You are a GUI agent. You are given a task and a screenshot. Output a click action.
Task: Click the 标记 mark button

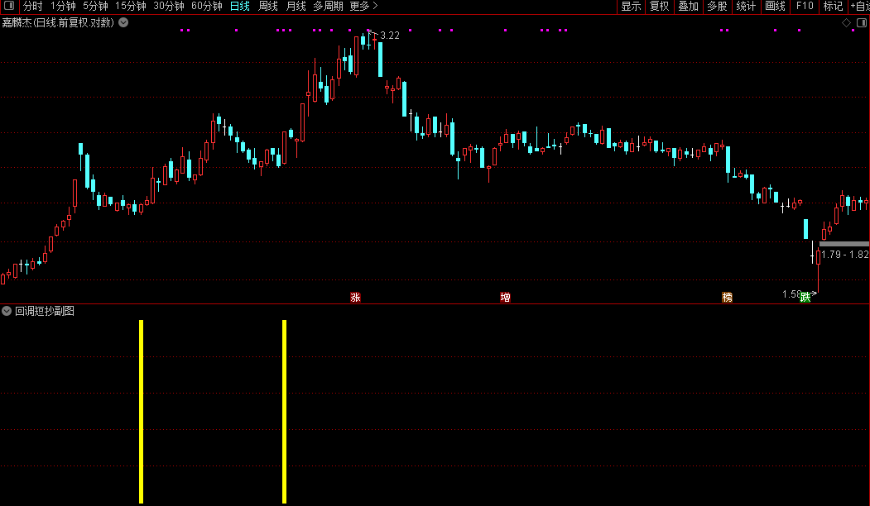point(833,6)
